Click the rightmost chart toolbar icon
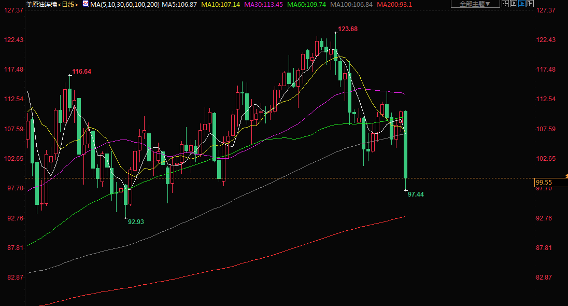568x306 pixels. [530, 4]
